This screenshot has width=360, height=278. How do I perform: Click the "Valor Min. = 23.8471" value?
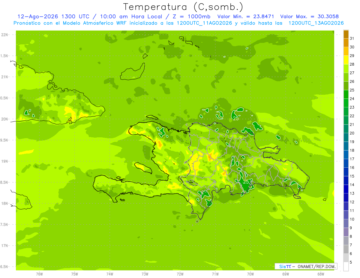pyautogui.click(x=246, y=16)
